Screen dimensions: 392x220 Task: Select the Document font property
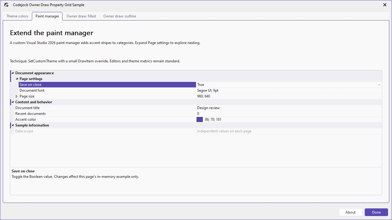pyautogui.click(x=32, y=90)
